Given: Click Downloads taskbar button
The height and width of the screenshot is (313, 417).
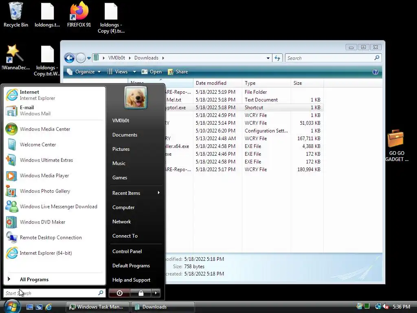Looking at the screenshot, I should tap(162, 307).
